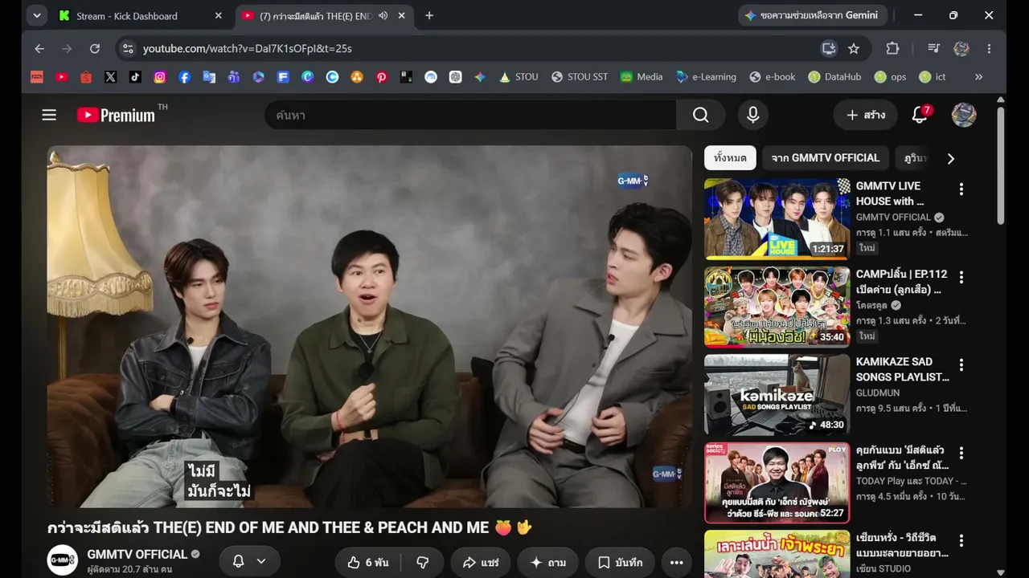Open a new browser tab
This screenshot has width=1029, height=578.
(x=429, y=16)
